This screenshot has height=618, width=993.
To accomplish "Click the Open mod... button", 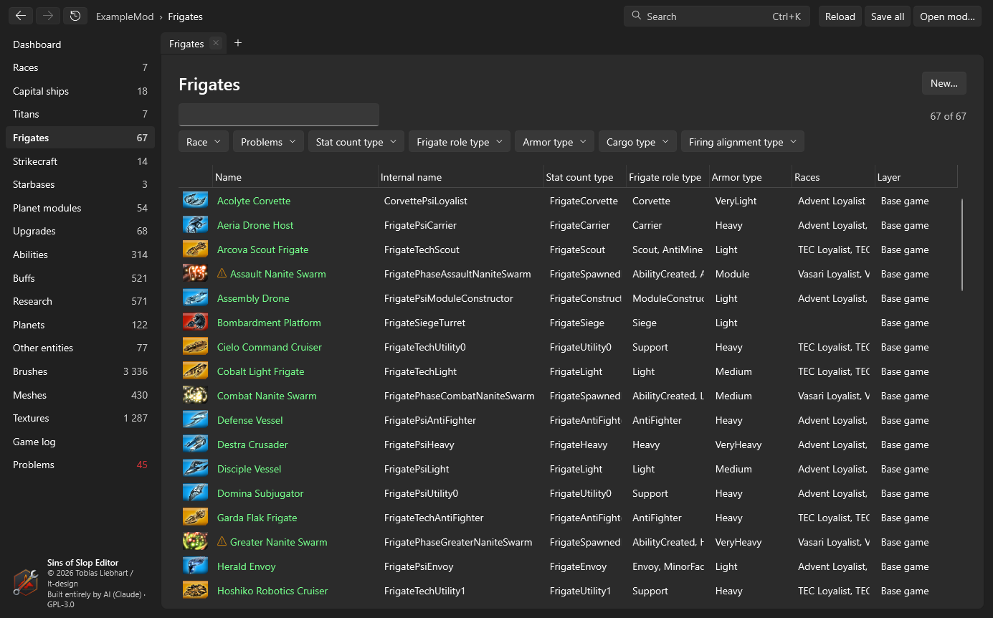I will tap(947, 16).
